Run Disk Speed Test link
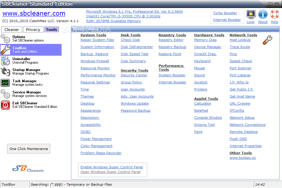This screenshot has height=188, width=282. [x=135, y=54]
